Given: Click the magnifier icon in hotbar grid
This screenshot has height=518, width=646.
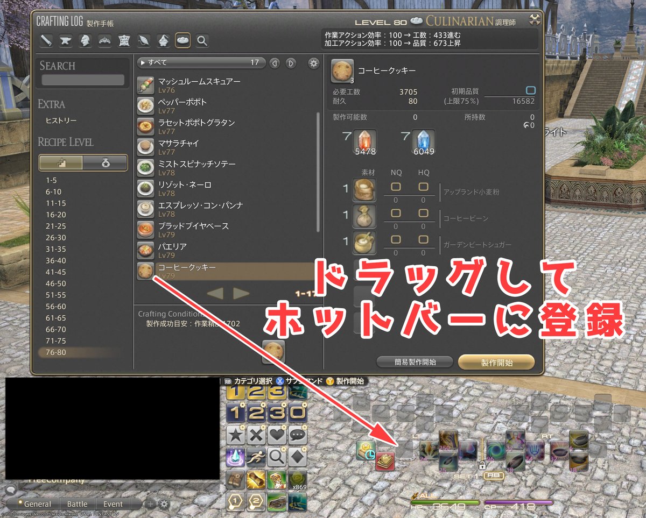Looking at the screenshot, I should [277, 457].
